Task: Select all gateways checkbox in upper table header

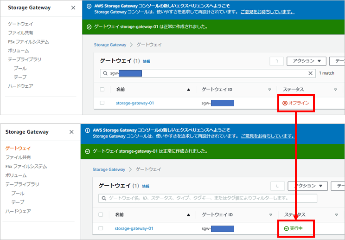Action: click(102, 90)
